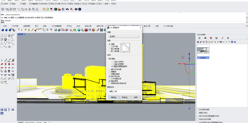Switch to the 工作平面 toolbar tab
The image size is (248, 123).
coord(15,26)
